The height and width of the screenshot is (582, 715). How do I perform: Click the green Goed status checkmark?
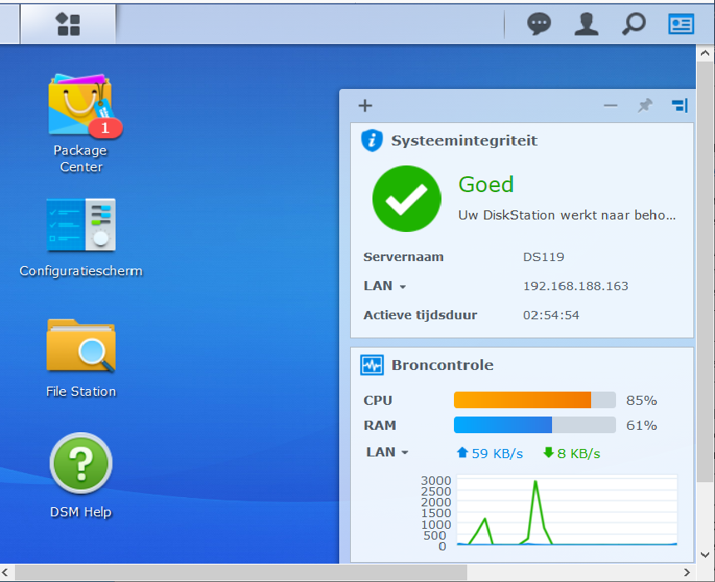click(x=407, y=199)
